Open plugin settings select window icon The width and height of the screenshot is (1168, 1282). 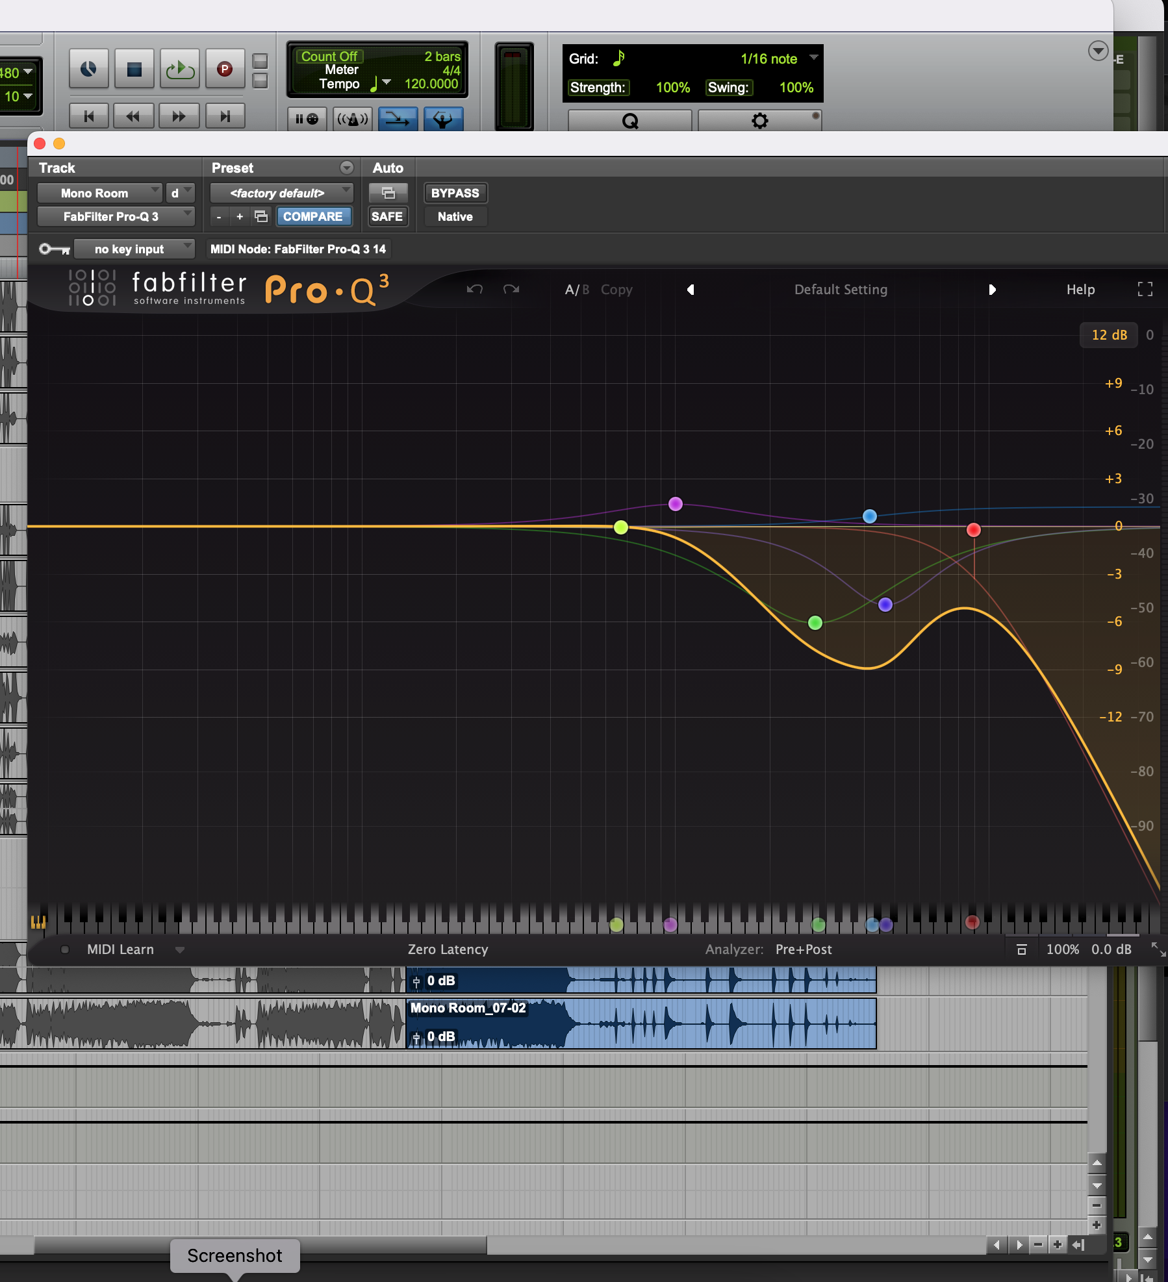pos(261,216)
